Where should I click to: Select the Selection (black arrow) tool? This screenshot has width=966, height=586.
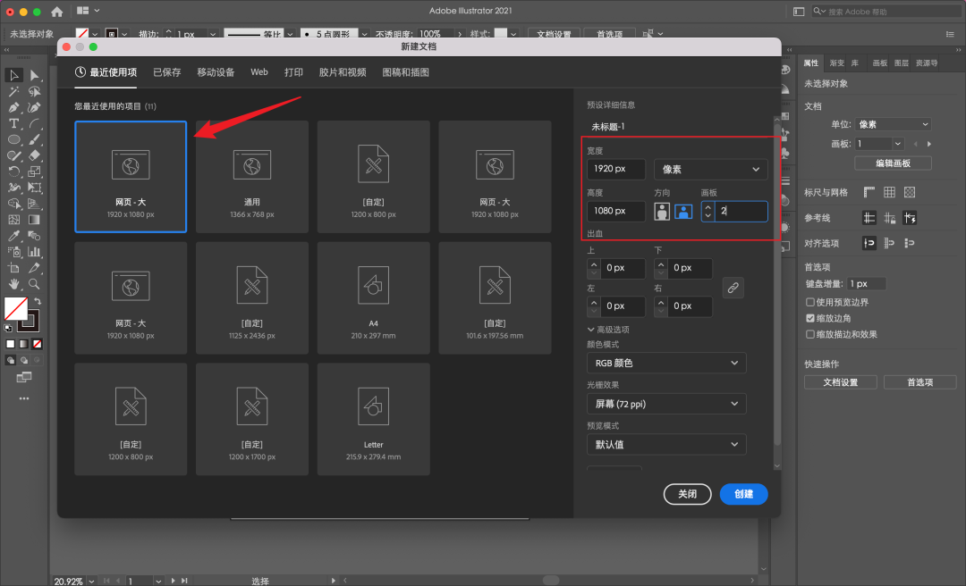13,75
